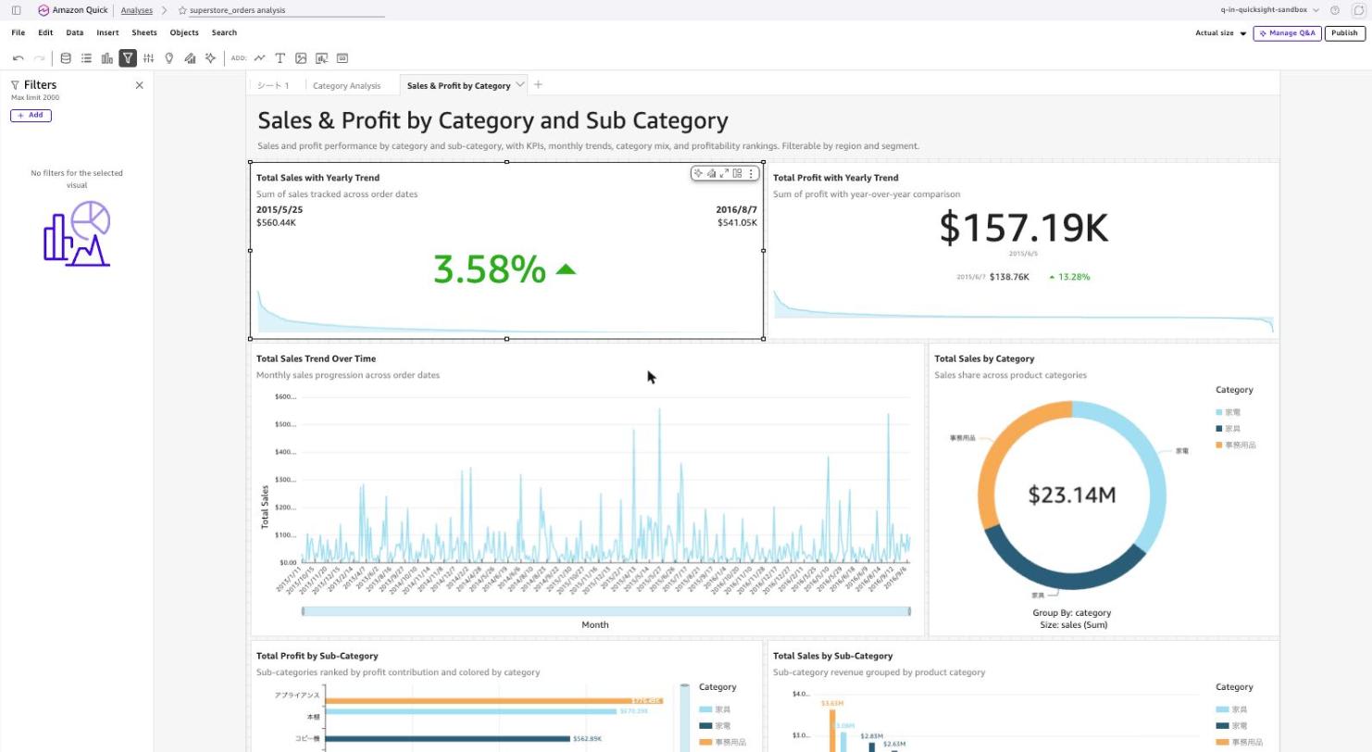Open the Edit menu
This screenshot has width=1372, height=752.
point(45,32)
